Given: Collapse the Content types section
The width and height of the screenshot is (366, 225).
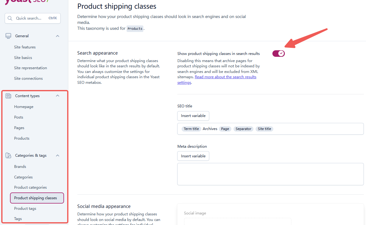Looking at the screenshot, I should (57, 96).
